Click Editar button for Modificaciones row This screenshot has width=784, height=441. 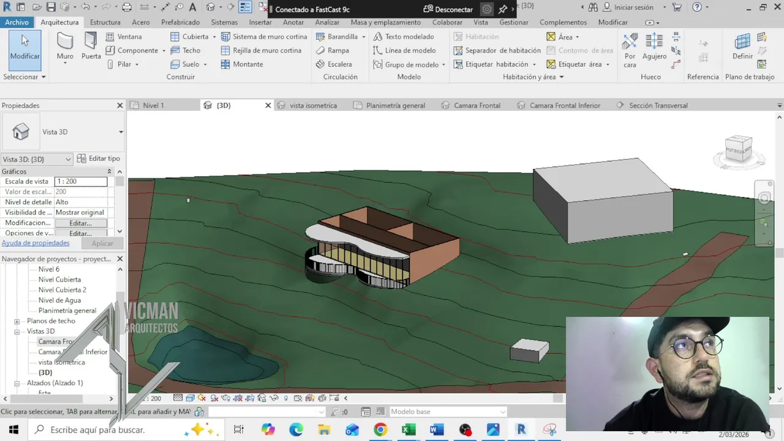click(81, 223)
